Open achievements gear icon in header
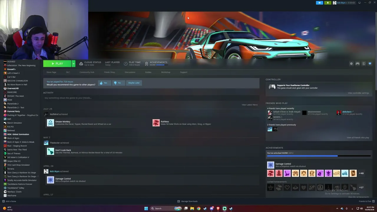The width and height of the screenshot is (377, 212). click(x=146, y=64)
